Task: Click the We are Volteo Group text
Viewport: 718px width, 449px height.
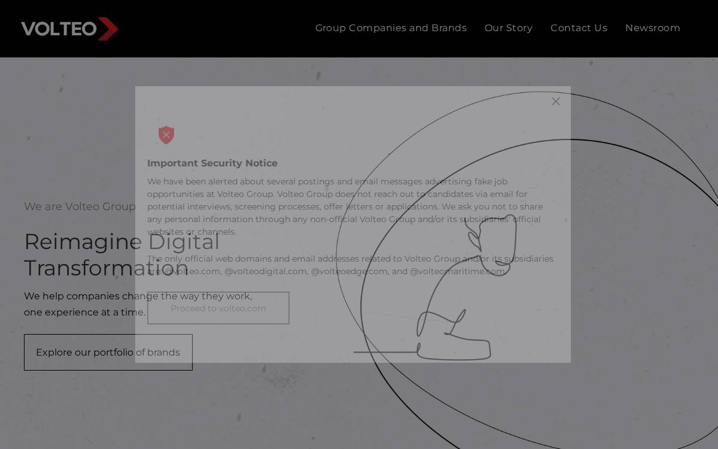Action: [80, 207]
